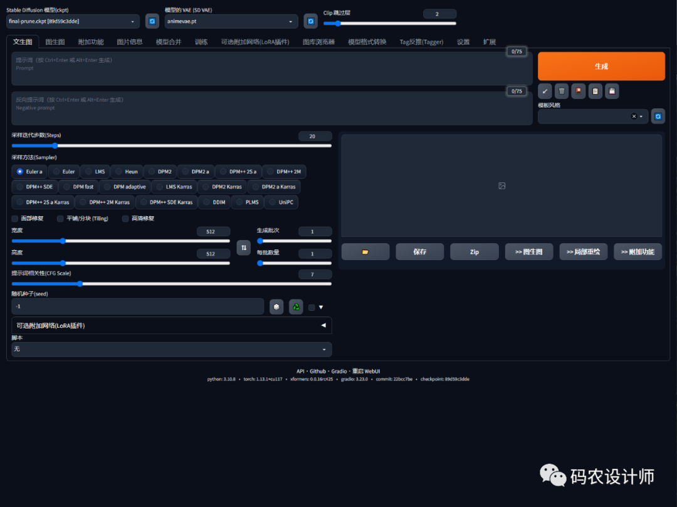Enable the 面部修复 checkbox
This screenshot has width=677, height=507.
[x=15, y=219]
